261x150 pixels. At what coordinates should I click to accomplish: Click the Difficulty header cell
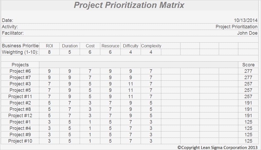tap(130, 46)
